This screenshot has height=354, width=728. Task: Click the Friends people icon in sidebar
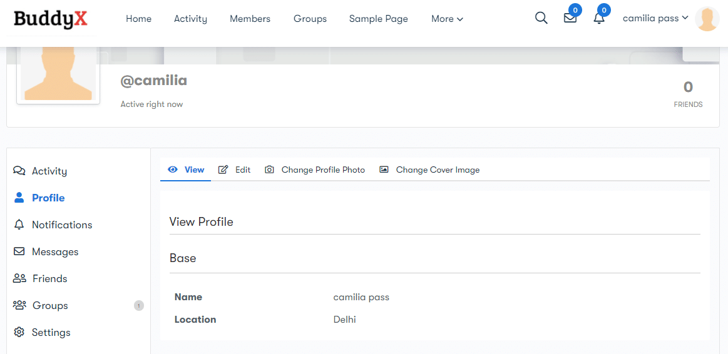(x=19, y=278)
